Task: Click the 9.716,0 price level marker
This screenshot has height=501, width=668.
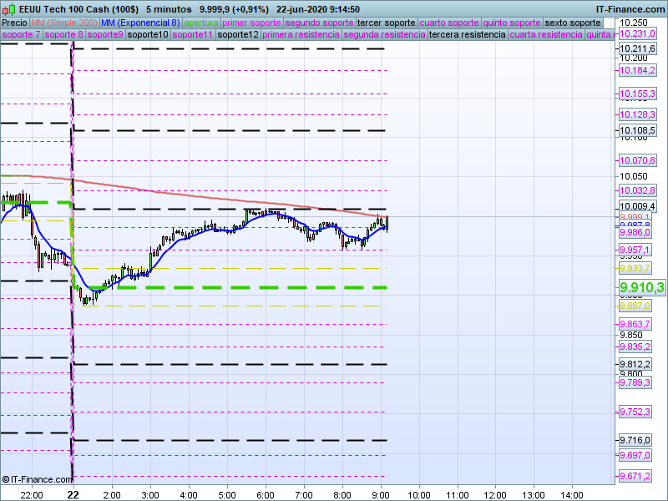Action: [x=635, y=440]
